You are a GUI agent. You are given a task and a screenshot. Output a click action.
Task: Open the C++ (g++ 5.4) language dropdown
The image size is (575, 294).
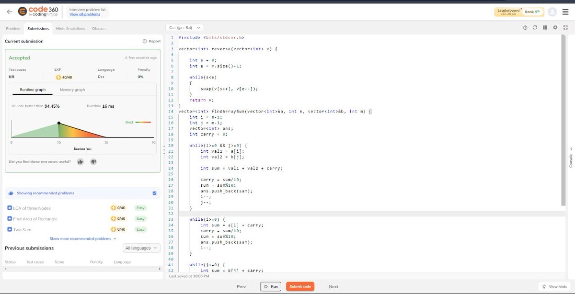click(184, 27)
